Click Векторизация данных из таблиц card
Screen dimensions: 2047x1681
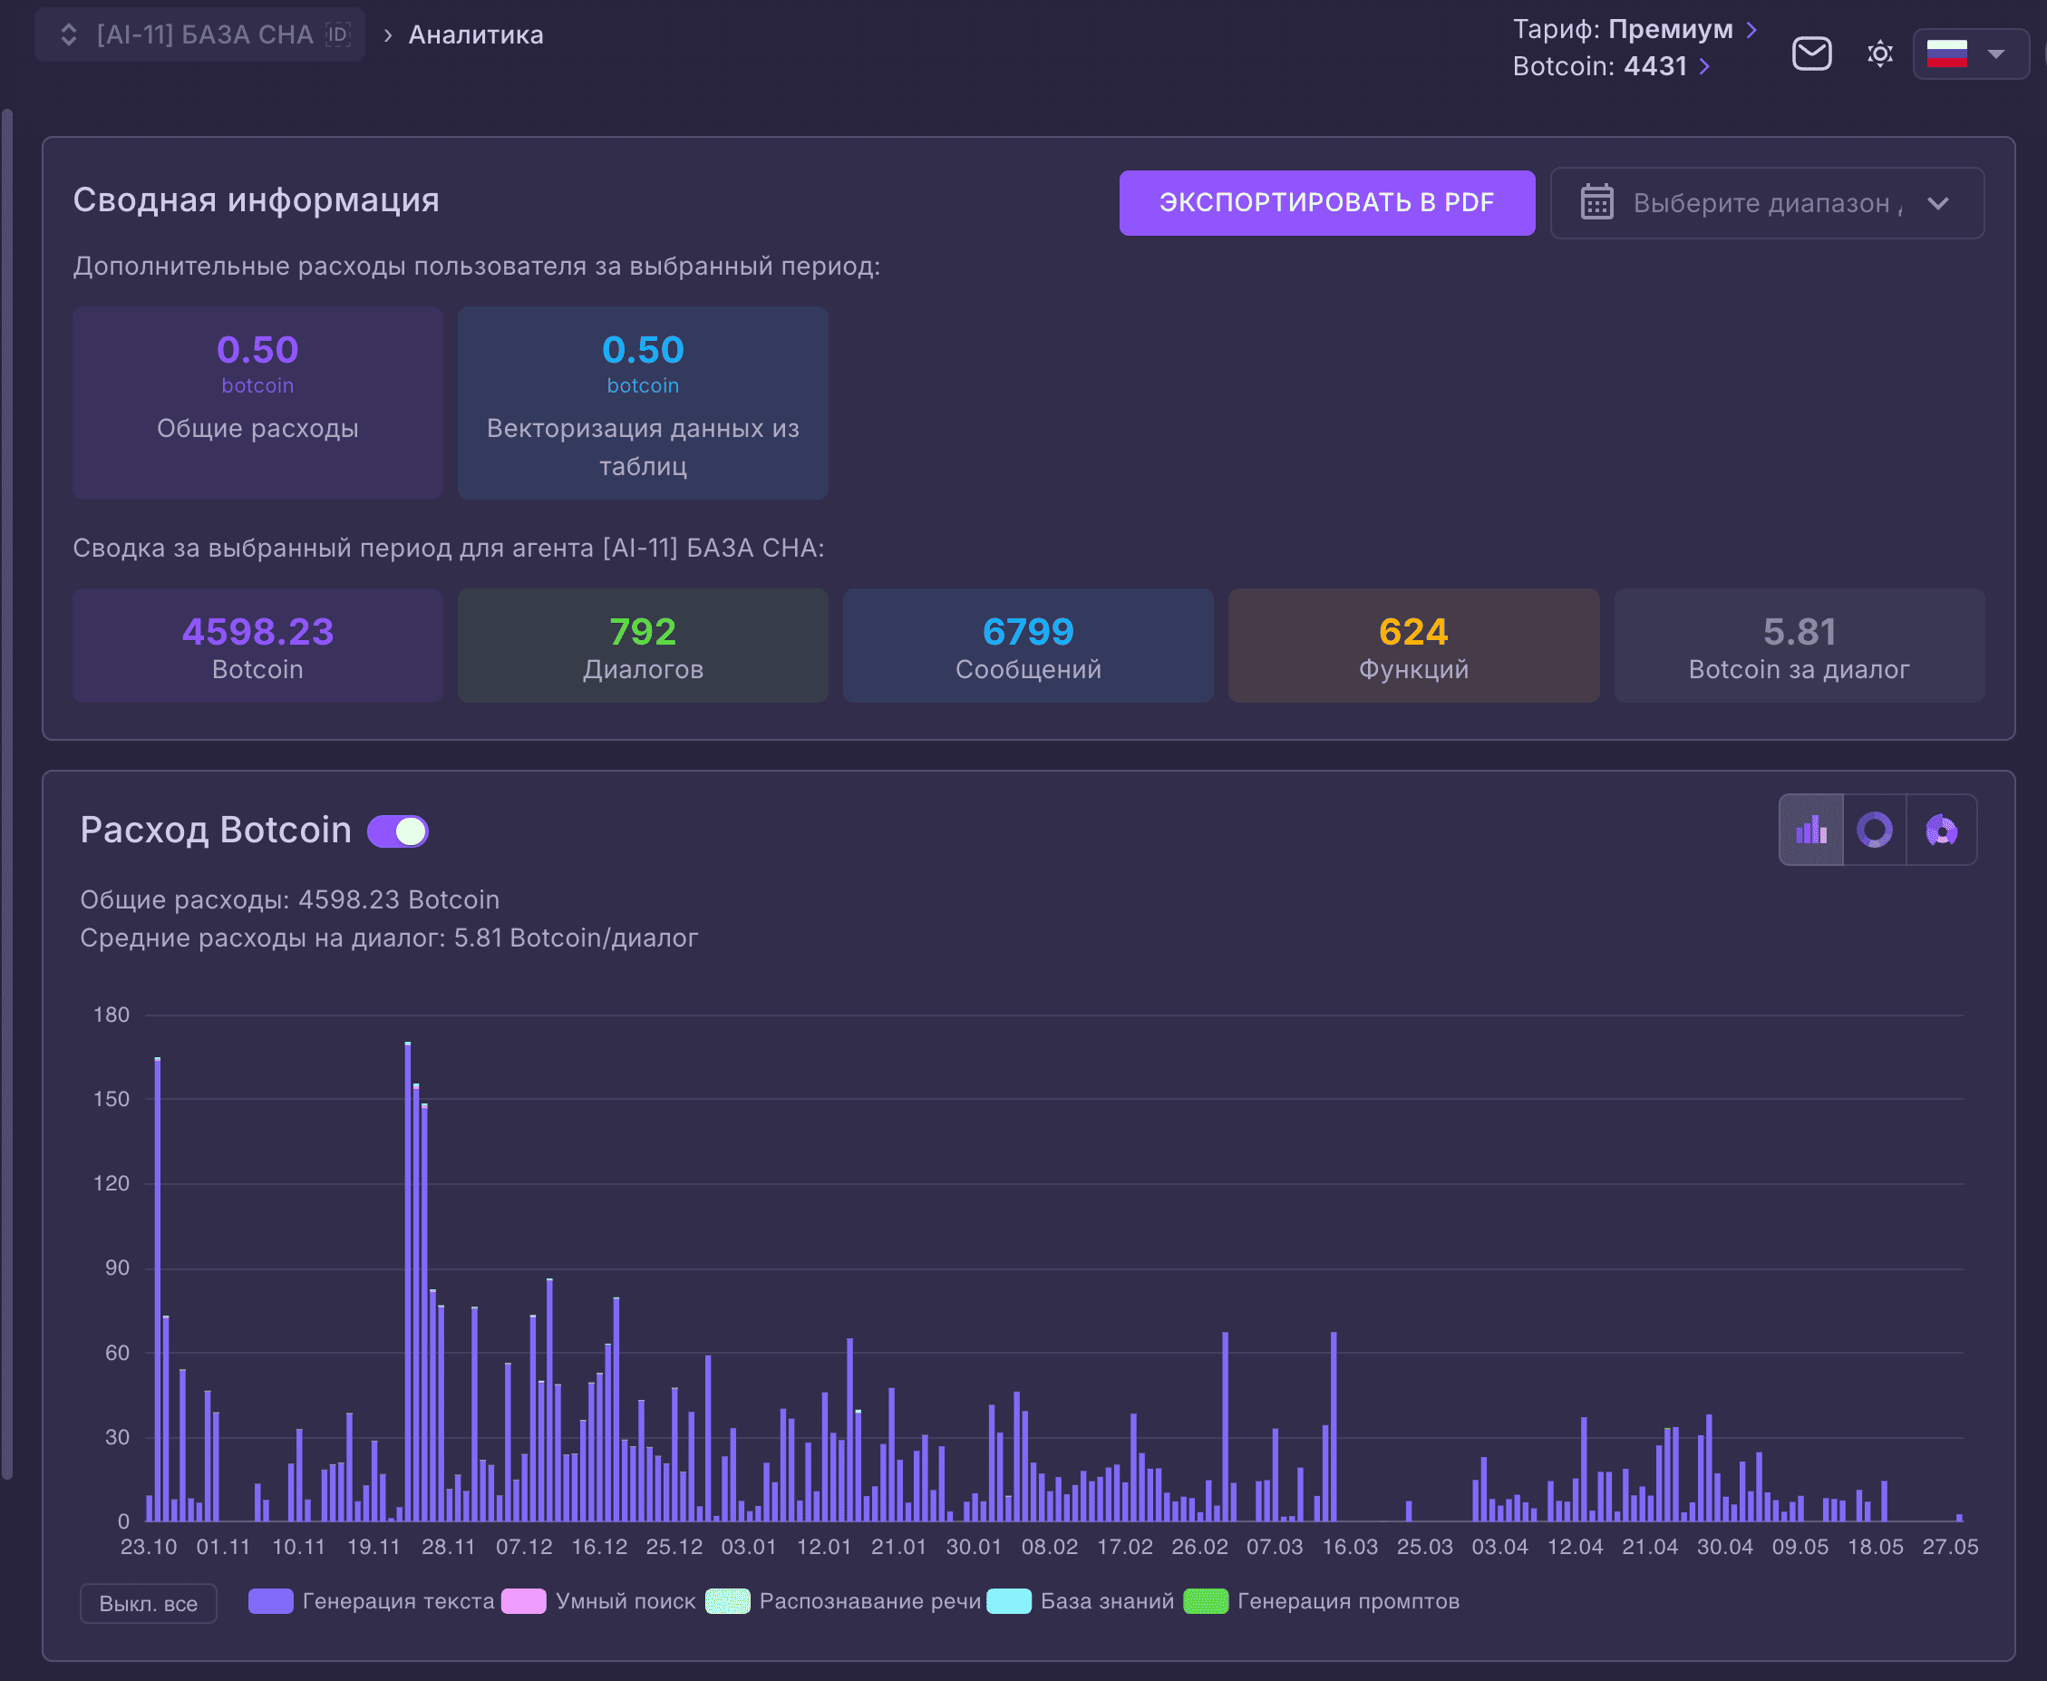[x=643, y=403]
